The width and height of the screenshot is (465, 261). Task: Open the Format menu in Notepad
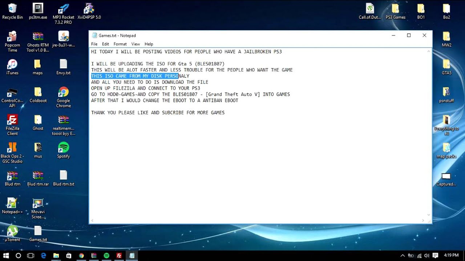(x=120, y=44)
